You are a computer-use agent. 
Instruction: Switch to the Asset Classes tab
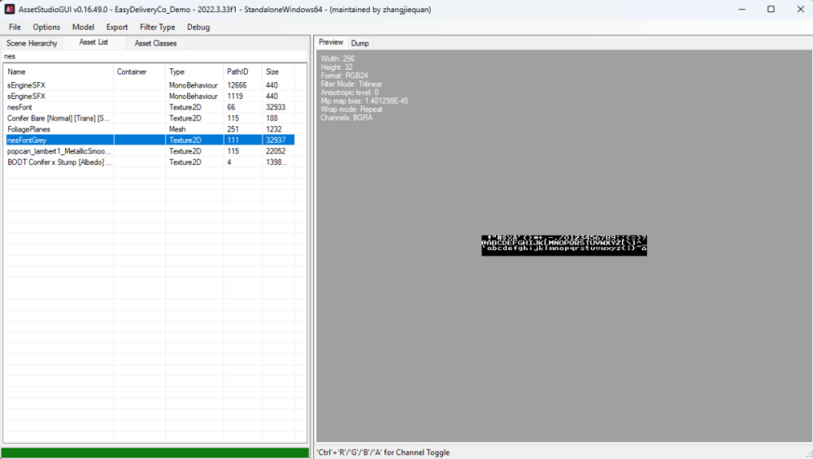pyautogui.click(x=155, y=43)
